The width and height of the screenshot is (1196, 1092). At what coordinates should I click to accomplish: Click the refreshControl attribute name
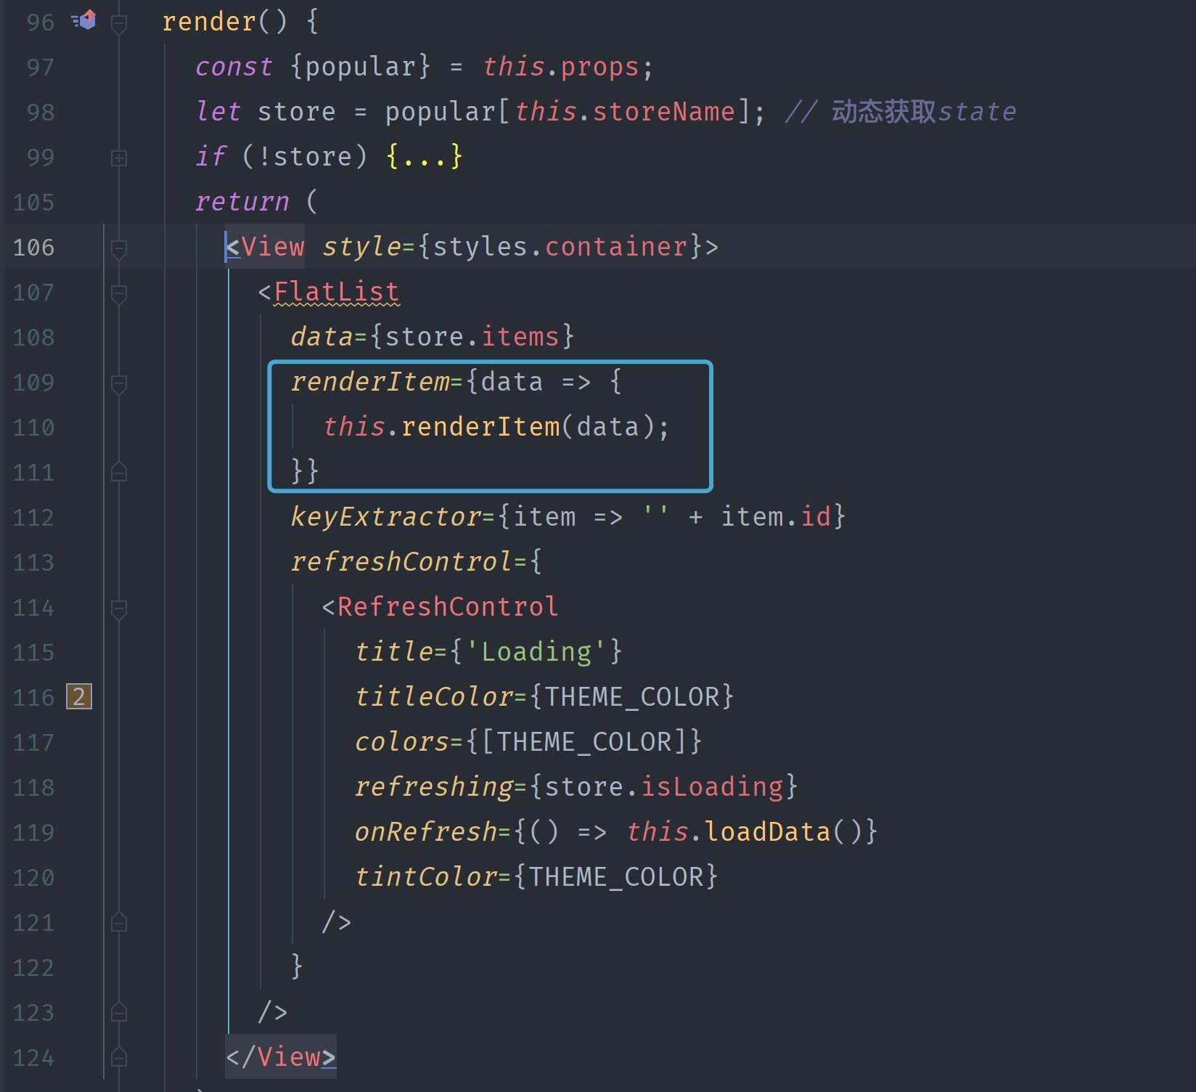click(x=402, y=562)
